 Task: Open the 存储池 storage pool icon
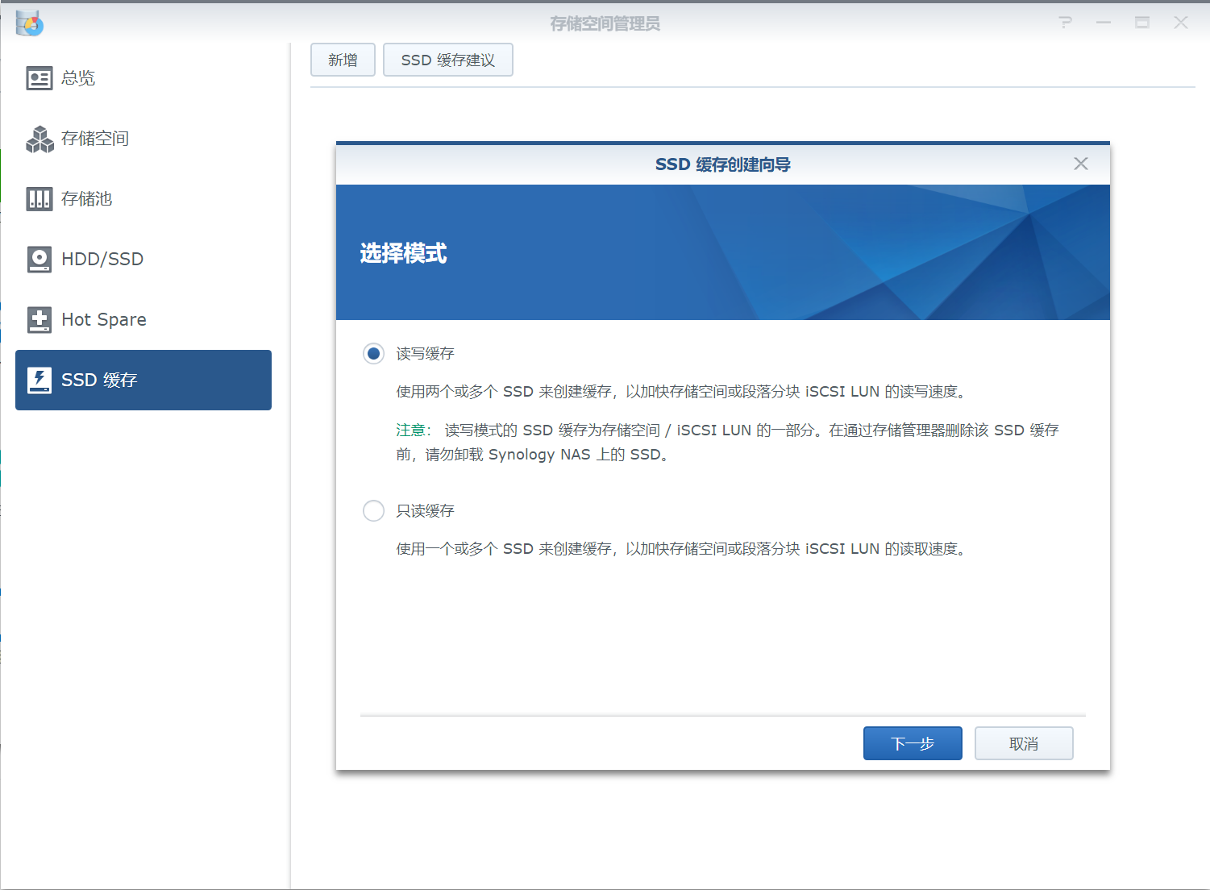[x=40, y=199]
